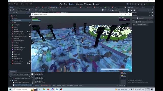Select the Local scene tree view
Screen dimensions: 163x91
click(27, 13)
